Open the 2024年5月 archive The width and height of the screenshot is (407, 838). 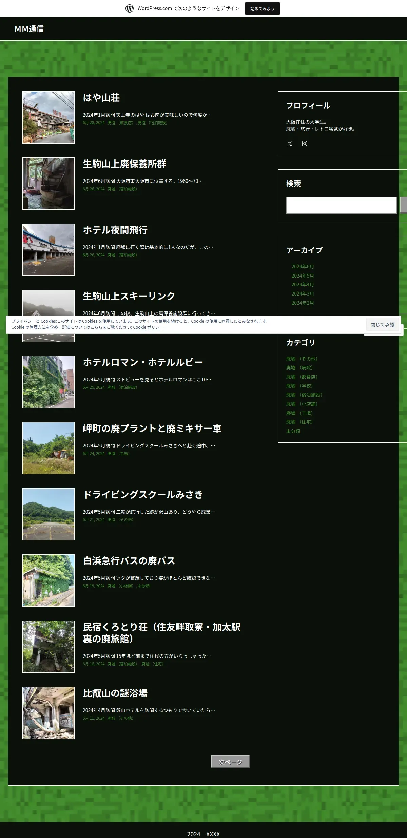[x=303, y=276]
